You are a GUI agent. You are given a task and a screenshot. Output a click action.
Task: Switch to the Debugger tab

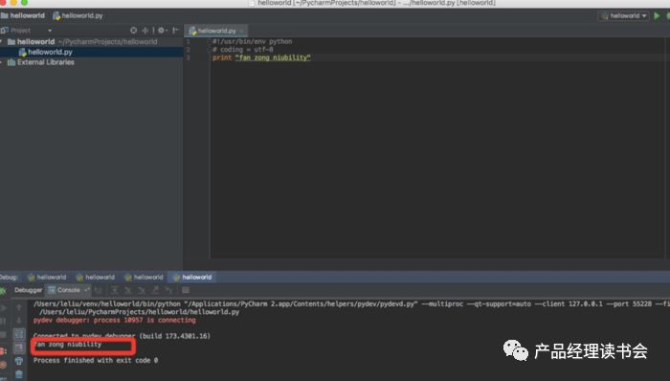point(28,290)
